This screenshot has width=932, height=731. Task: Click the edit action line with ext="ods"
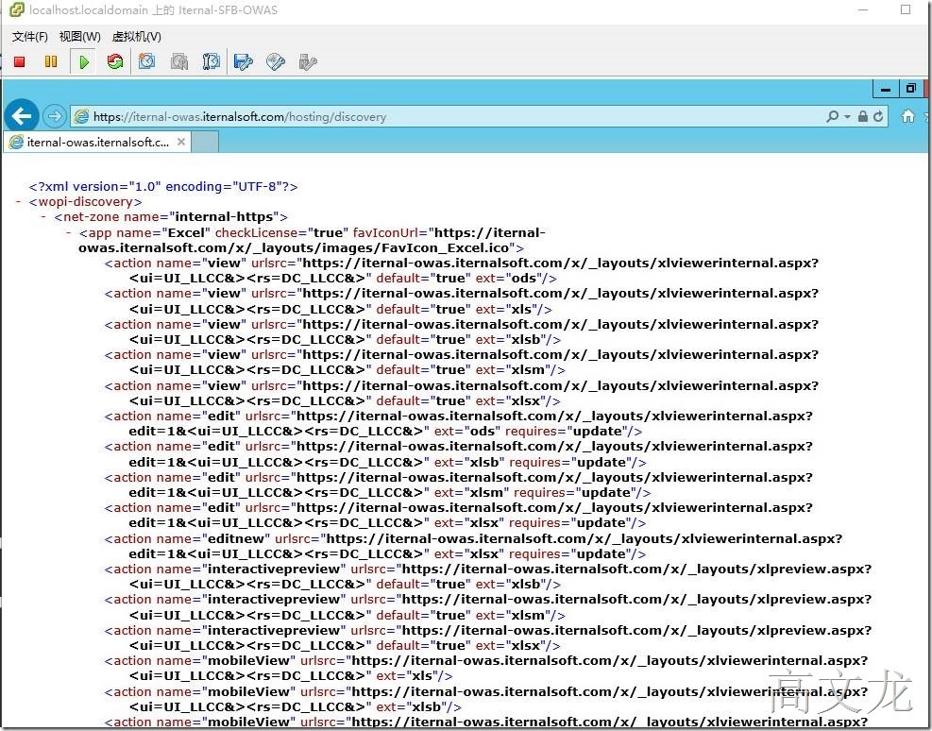(x=458, y=424)
